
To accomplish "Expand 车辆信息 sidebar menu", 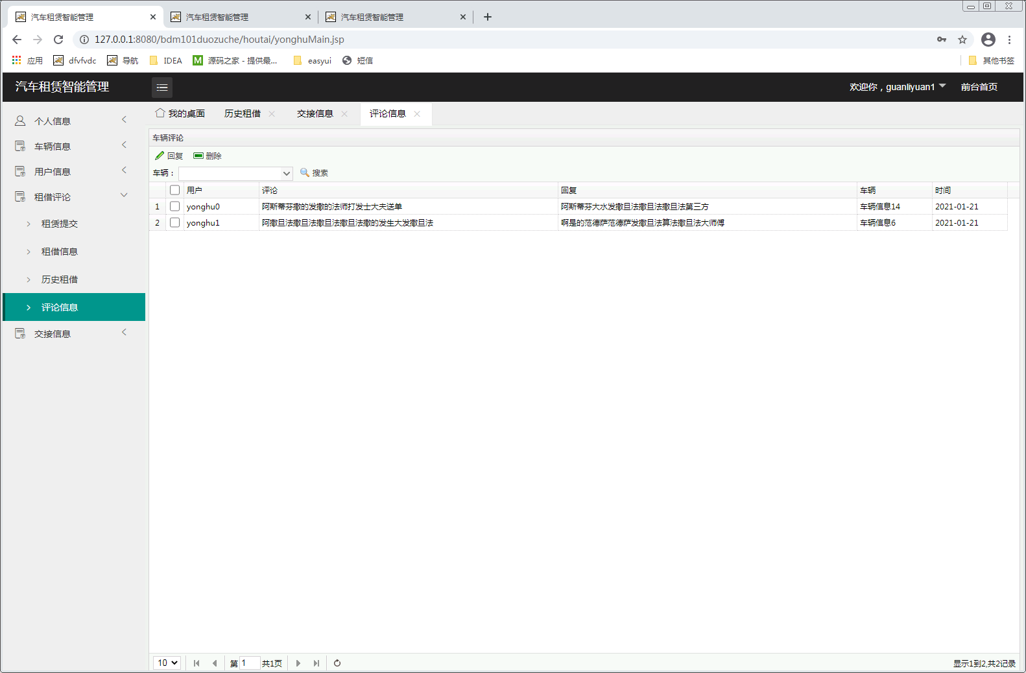I will 73,146.
